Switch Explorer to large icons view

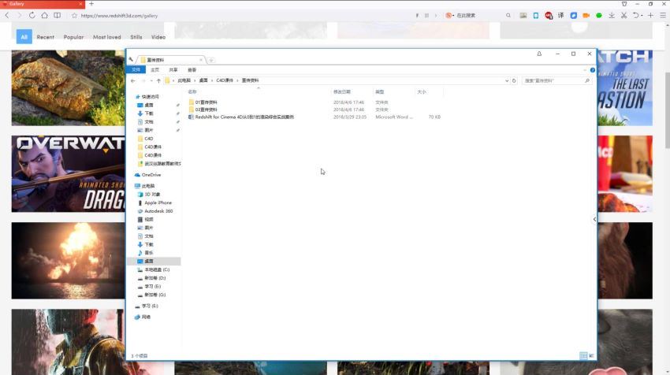[591, 356]
